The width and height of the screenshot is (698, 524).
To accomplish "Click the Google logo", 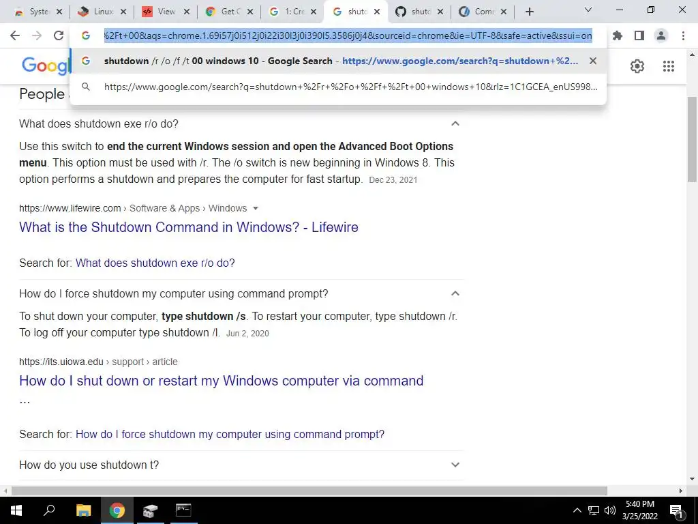I will (46, 66).
